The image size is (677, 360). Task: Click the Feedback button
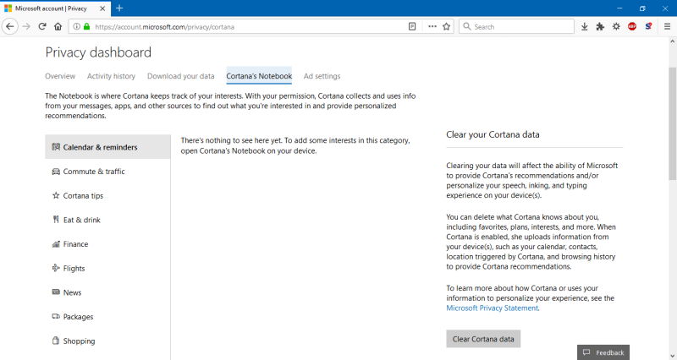pyautogui.click(x=603, y=352)
